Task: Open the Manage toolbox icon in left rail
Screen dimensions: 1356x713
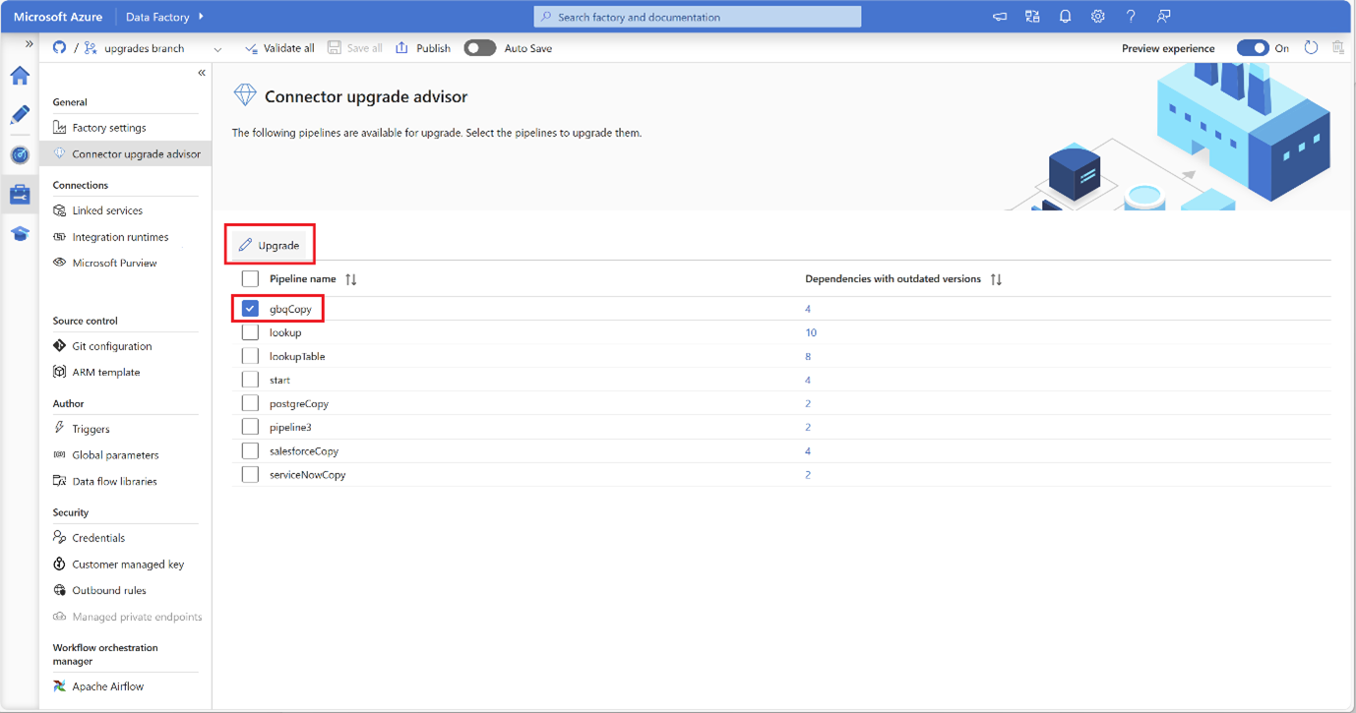Action: (x=20, y=195)
